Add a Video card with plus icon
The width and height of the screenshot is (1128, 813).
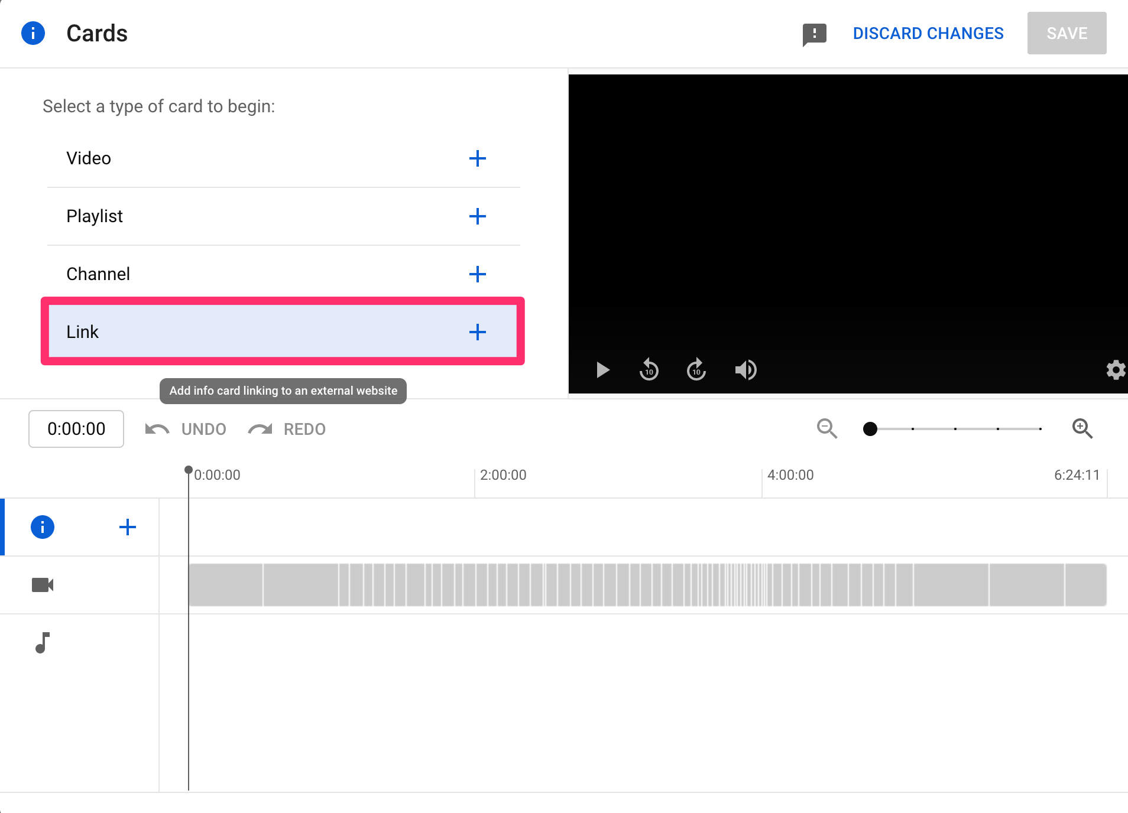pyautogui.click(x=478, y=158)
